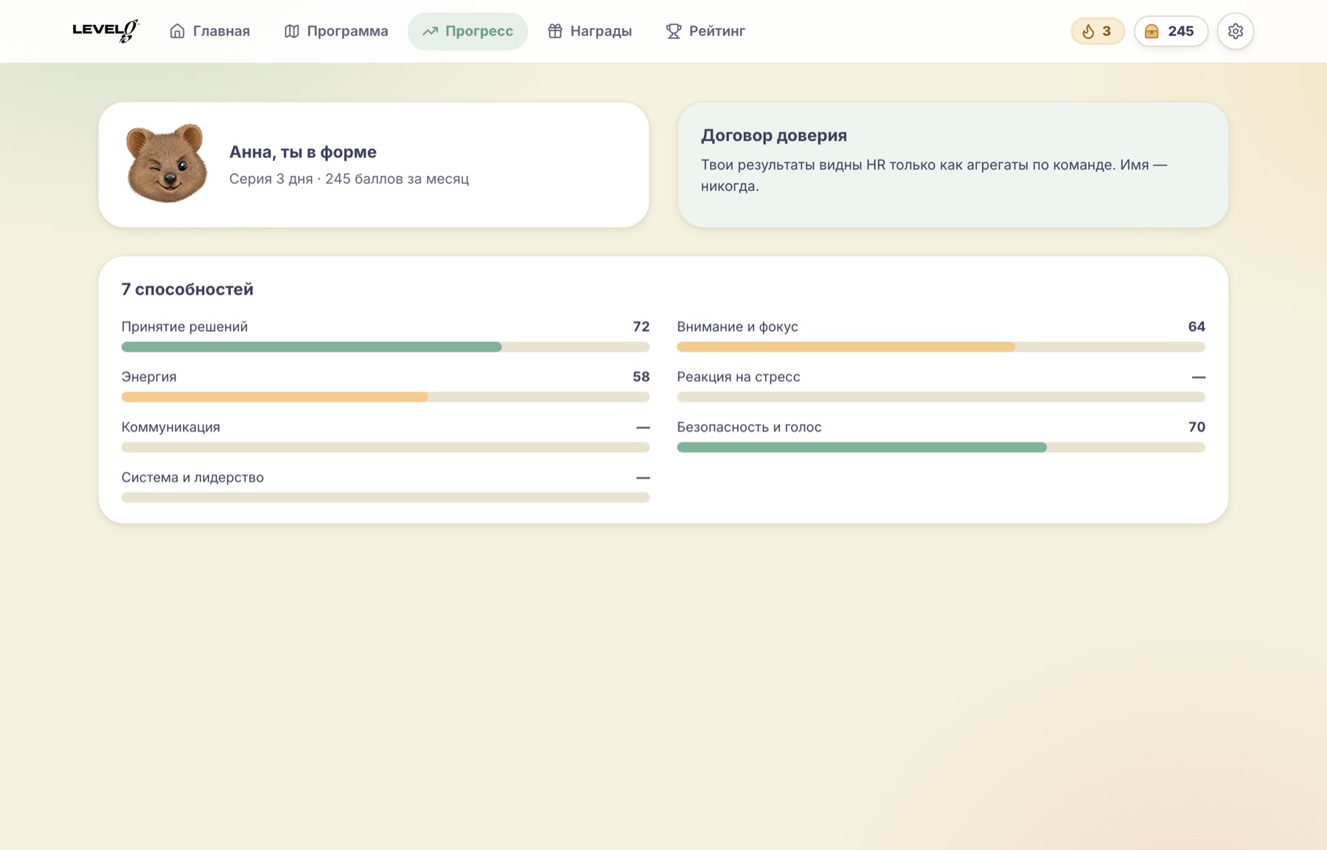
Task: Click the HR aggregates disclaimer text
Action: 934,175
